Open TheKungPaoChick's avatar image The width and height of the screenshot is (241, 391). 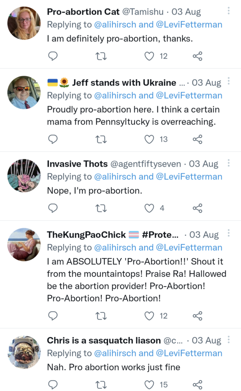pyautogui.click(x=24, y=244)
